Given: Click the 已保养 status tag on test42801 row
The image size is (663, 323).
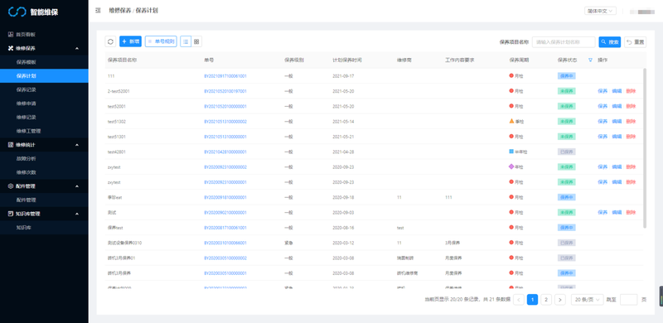Looking at the screenshot, I should pyautogui.click(x=566, y=152).
